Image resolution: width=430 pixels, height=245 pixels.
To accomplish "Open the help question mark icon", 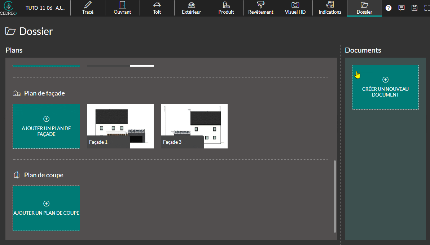I will tap(389, 8).
